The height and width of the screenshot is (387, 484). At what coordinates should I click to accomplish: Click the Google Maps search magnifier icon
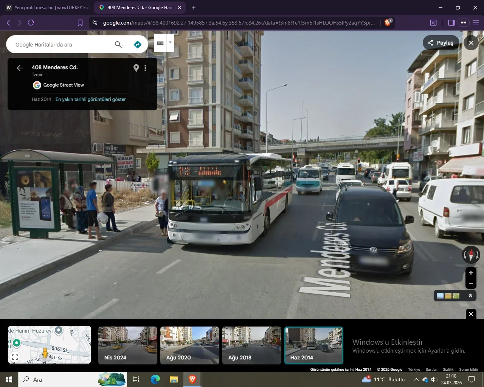[118, 45]
